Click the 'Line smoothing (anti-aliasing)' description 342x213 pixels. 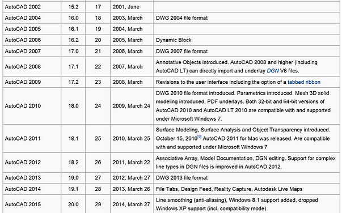tap(237, 205)
